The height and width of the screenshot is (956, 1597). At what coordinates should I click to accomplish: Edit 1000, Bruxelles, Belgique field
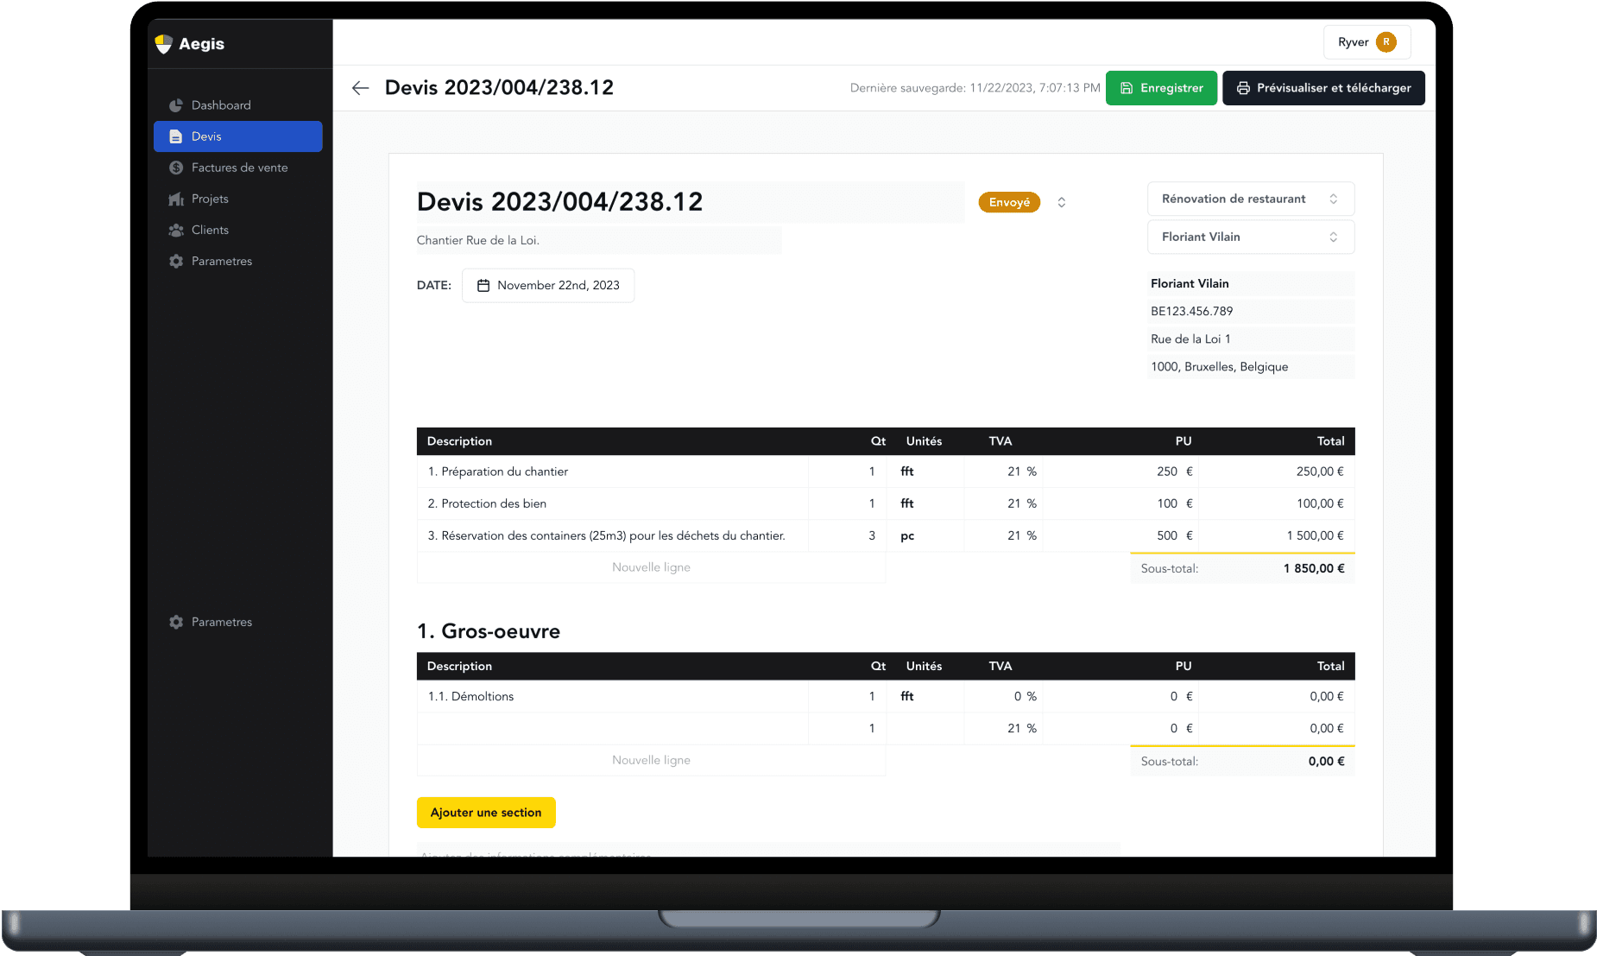click(1251, 366)
